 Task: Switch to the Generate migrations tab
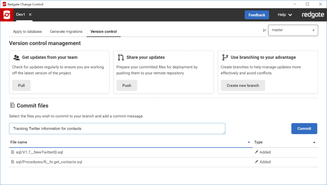pyautogui.click(x=66, y=32)
